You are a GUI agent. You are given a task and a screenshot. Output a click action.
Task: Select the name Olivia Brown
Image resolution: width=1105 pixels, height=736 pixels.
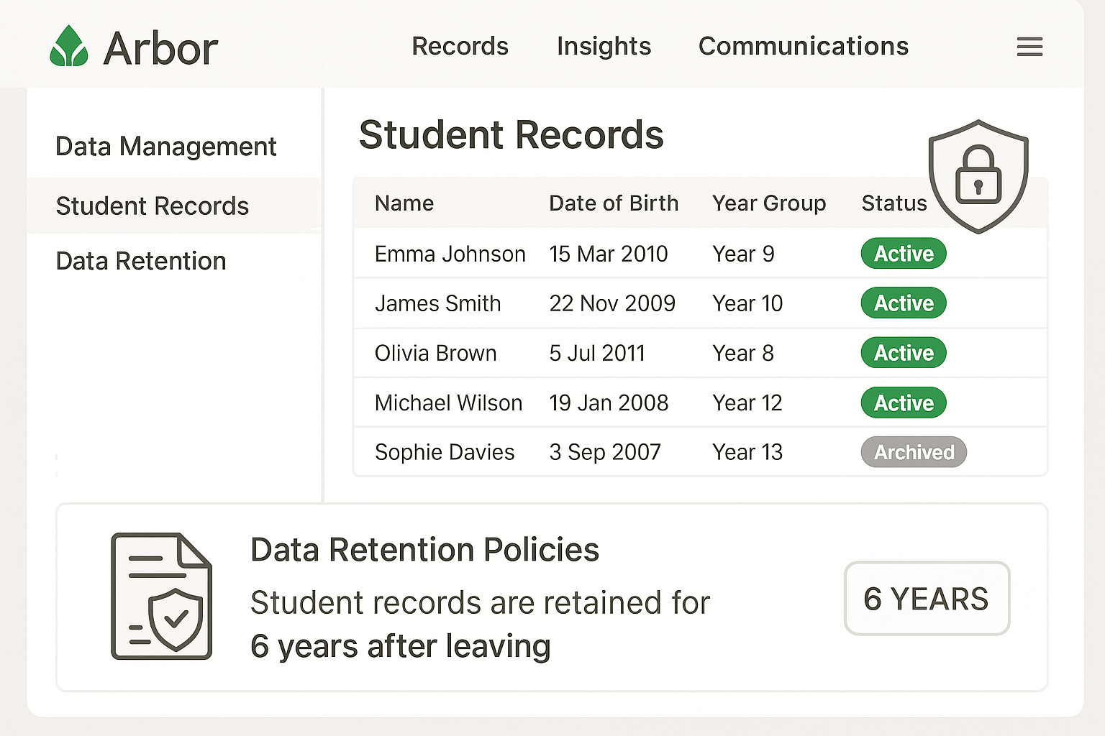435,353
